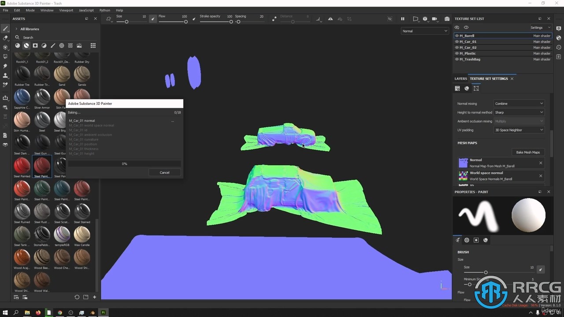Expand All libraries in Assets panel
564x317 pixels.
pos(16,29)
